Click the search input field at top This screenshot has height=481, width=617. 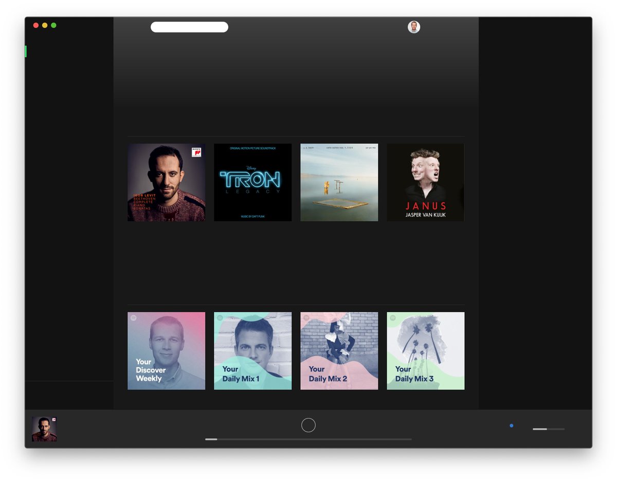tap(189, 27)
